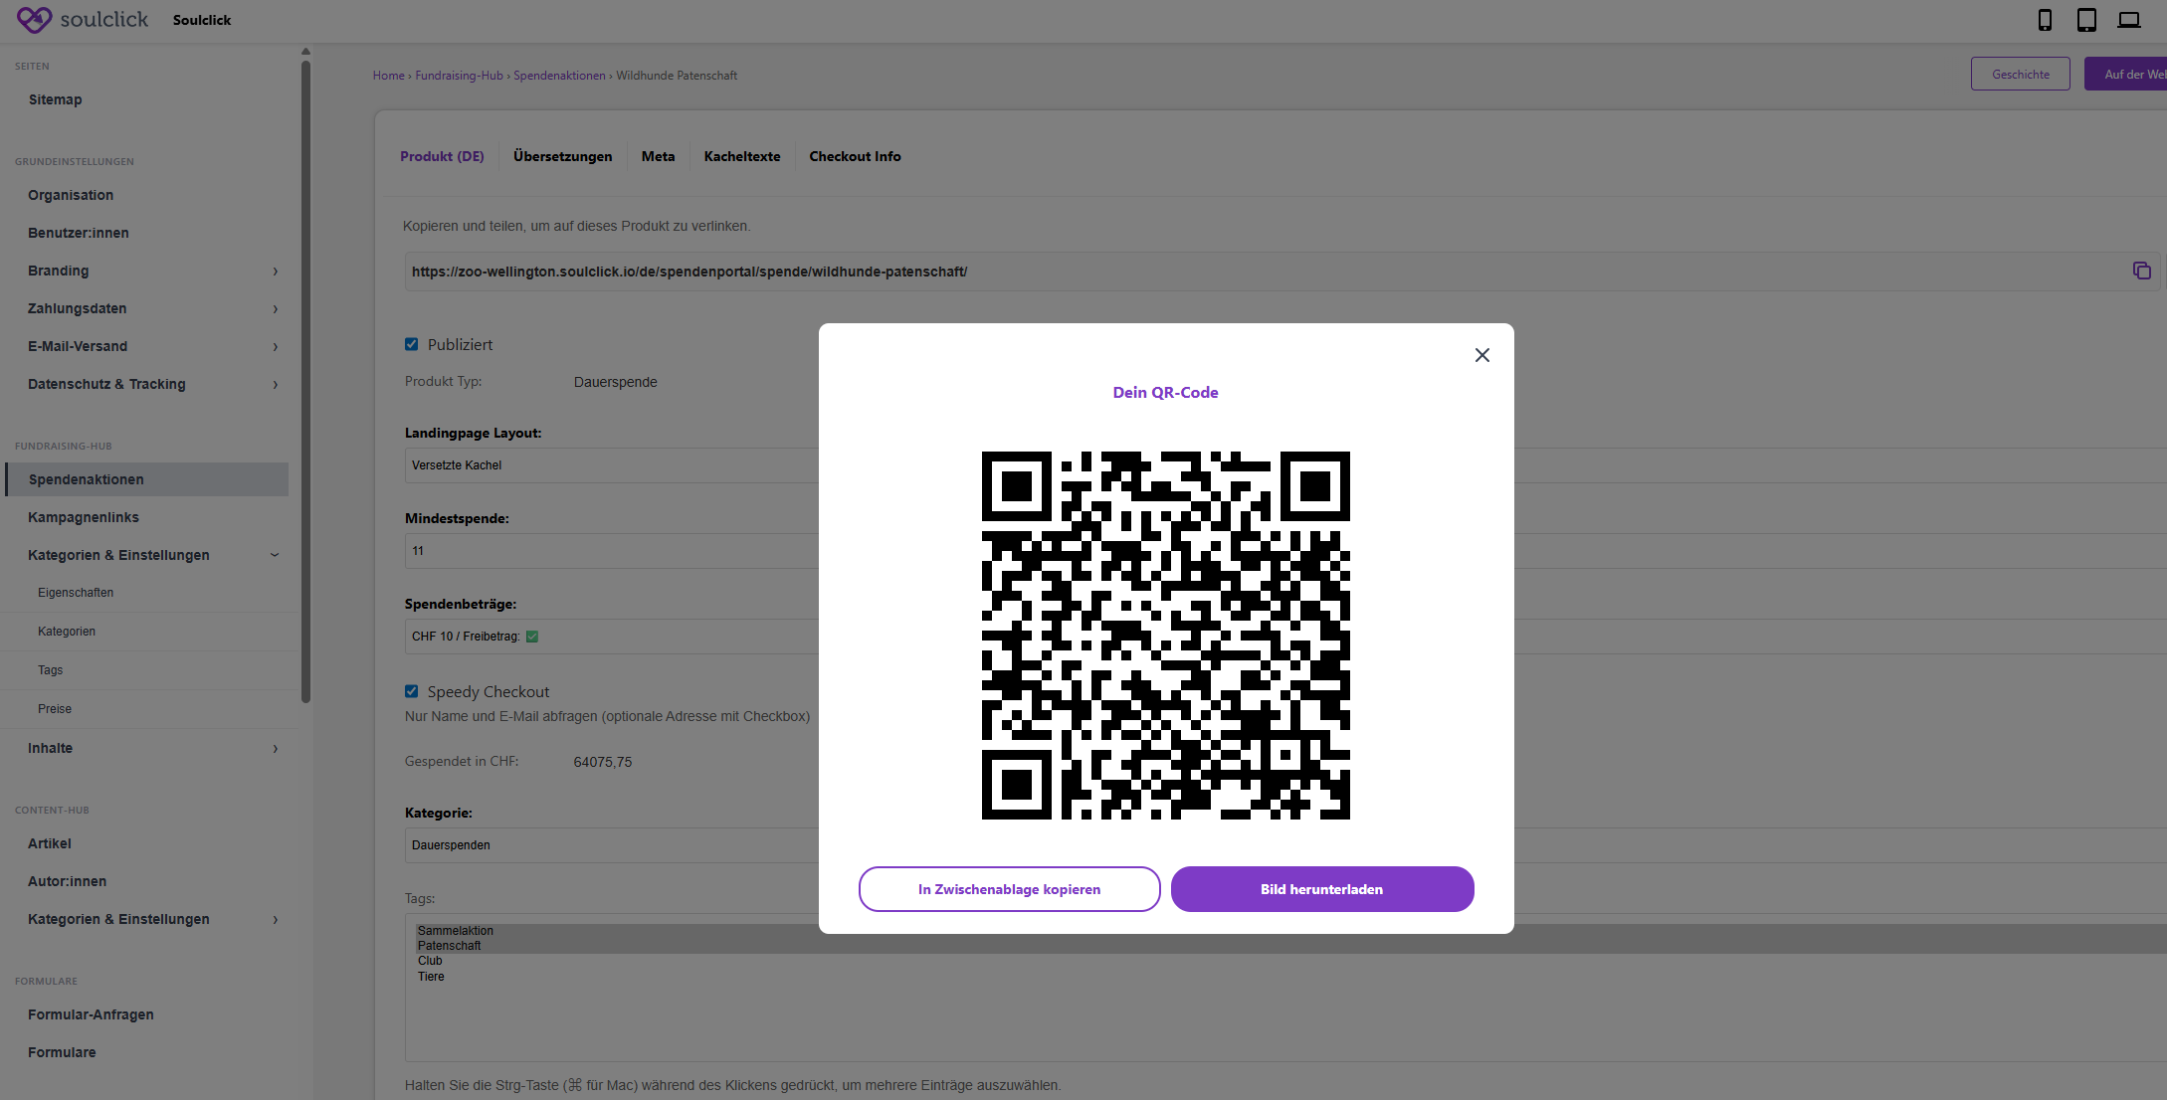Expand the Zahlungsdaten menu
The width and height of the screenshot is (2167, 1100).
coord(276,308)
